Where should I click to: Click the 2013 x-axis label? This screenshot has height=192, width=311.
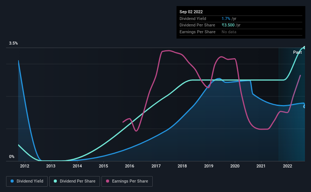click(51, 166)
